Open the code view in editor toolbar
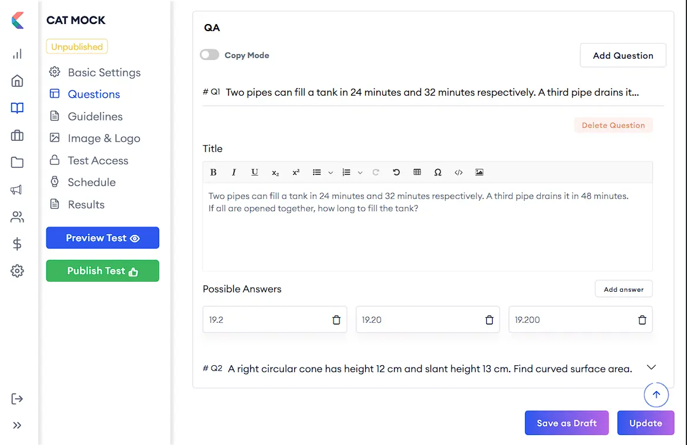The image size is (687, 445). click(x=459, y=173)
